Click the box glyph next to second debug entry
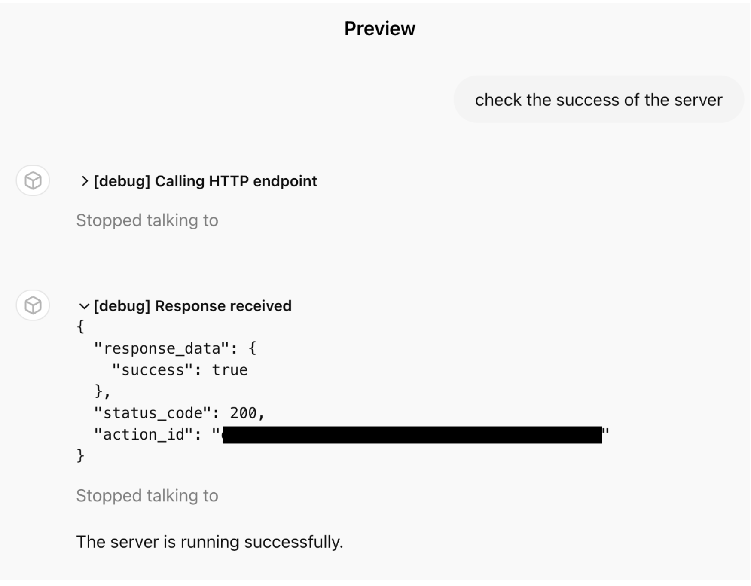The image size is (751, 586). [33, 306]
